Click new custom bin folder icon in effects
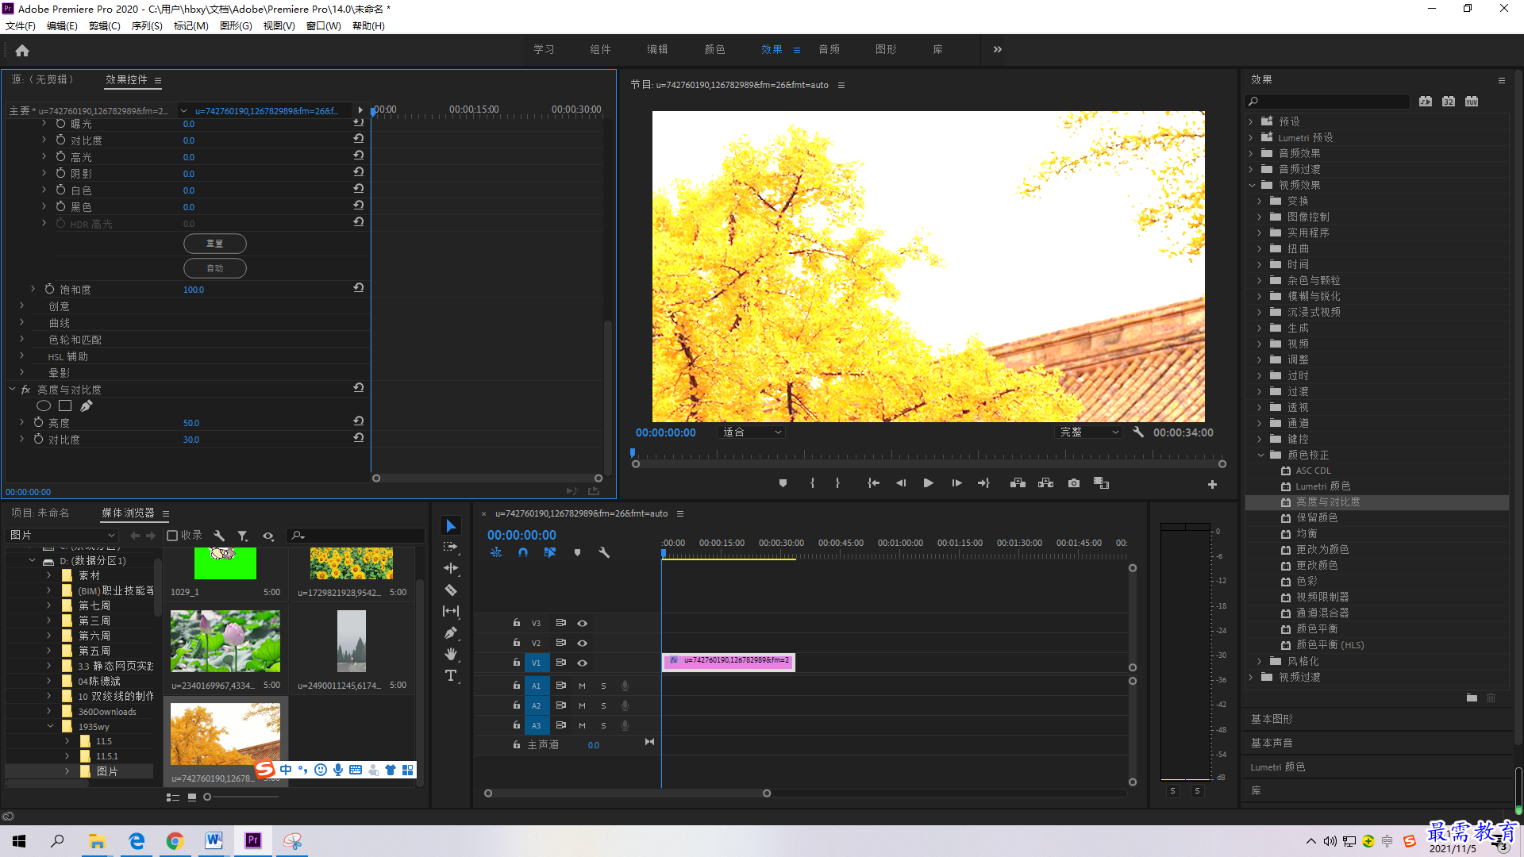This screenshot has width=1524, height=857. click(x=1472, y=698)
